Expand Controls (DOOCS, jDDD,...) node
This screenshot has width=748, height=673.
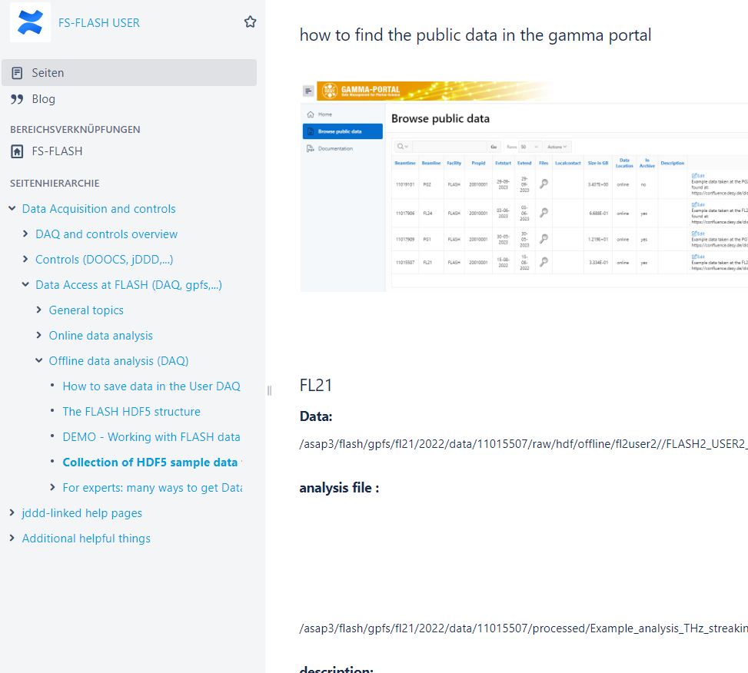pyautogui.click(x=25, y=260)
